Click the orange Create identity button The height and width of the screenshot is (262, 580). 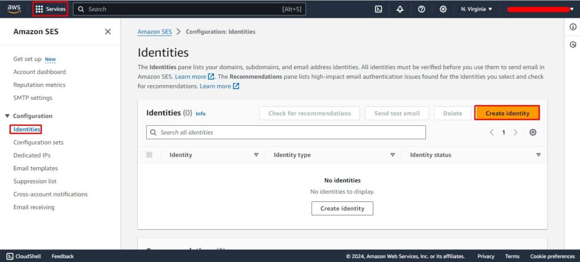click(507, 113)
